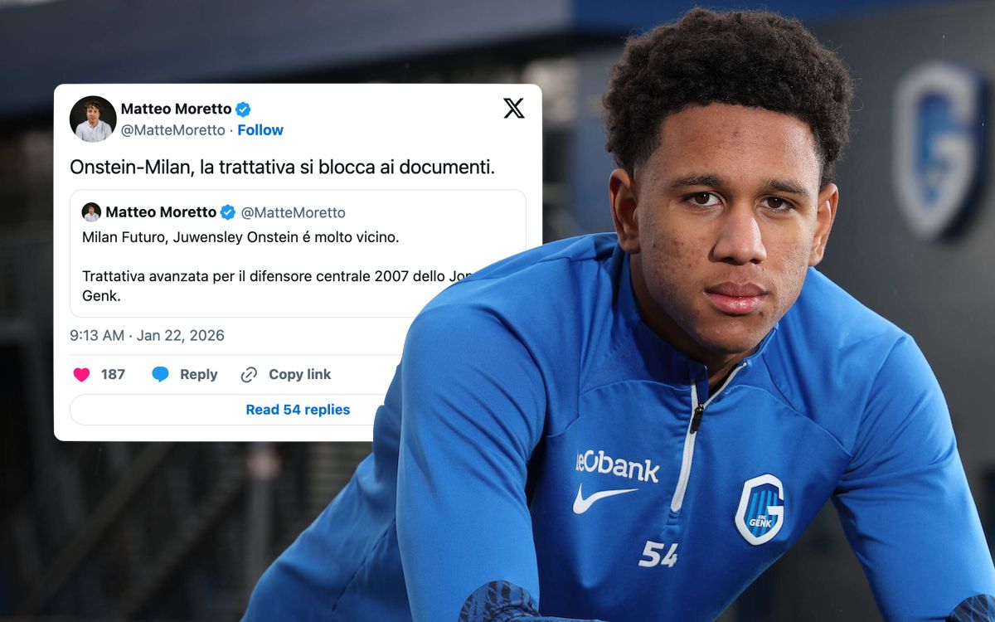Open Matteo Moretto's large profile avatar
This screenshot has width=995, height=622.
tap(93, 119)
